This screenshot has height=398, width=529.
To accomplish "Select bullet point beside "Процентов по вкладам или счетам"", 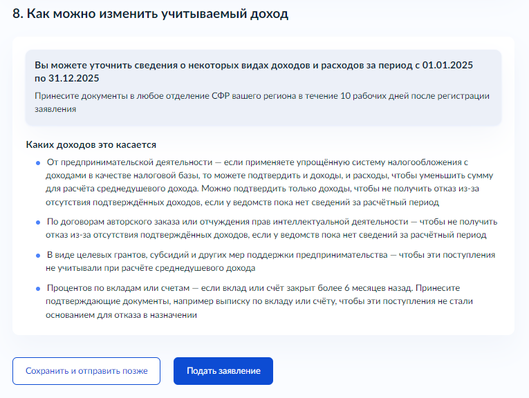I will [x=39, y=288].
